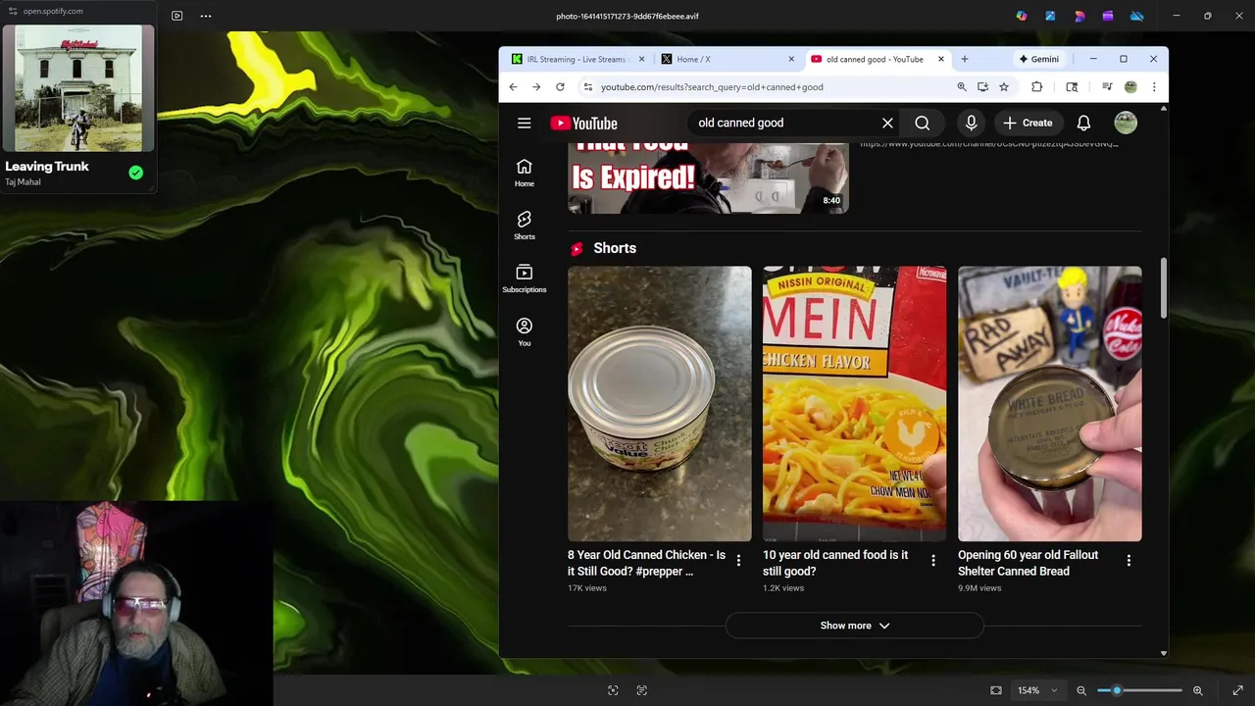Go to the YouTube logo home link
This screenshot has width=1255, height=706.
point(584,124)
